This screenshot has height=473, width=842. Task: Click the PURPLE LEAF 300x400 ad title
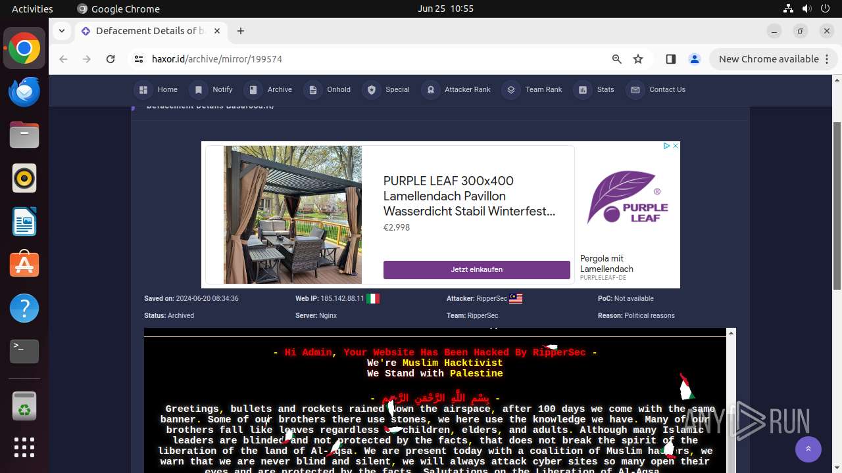[x=469, y=196]
